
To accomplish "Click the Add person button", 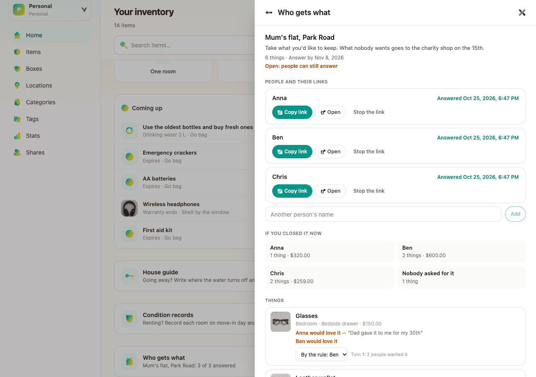I will click(515, 214).
